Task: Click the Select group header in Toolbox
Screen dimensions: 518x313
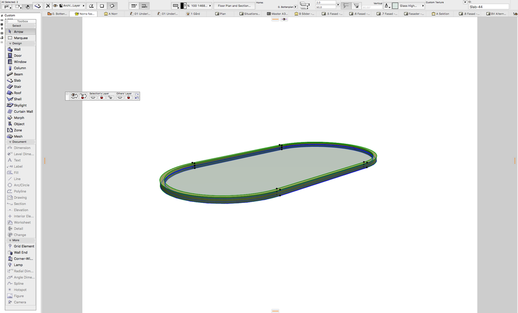Action: pos(21,25)
